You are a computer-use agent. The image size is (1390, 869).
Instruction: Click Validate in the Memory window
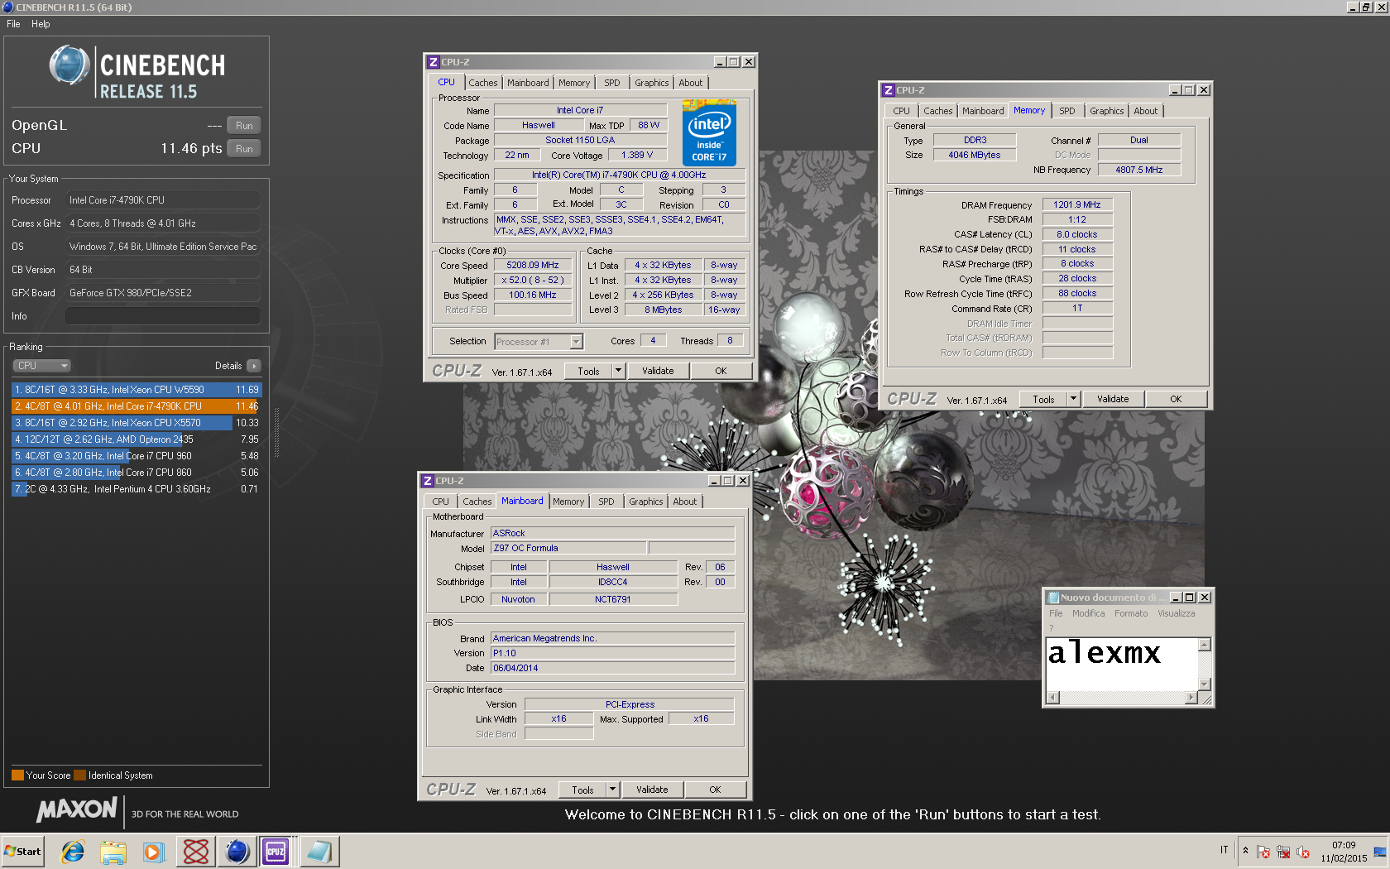tap(1113, 399)
